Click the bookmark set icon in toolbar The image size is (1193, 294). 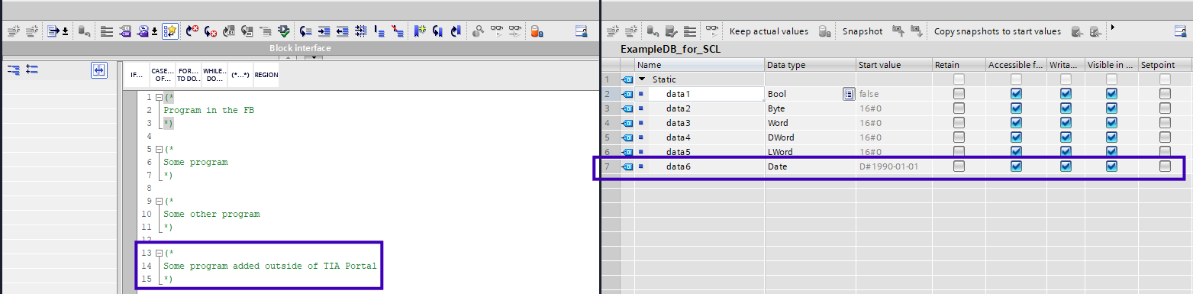(x=420, y=31)
